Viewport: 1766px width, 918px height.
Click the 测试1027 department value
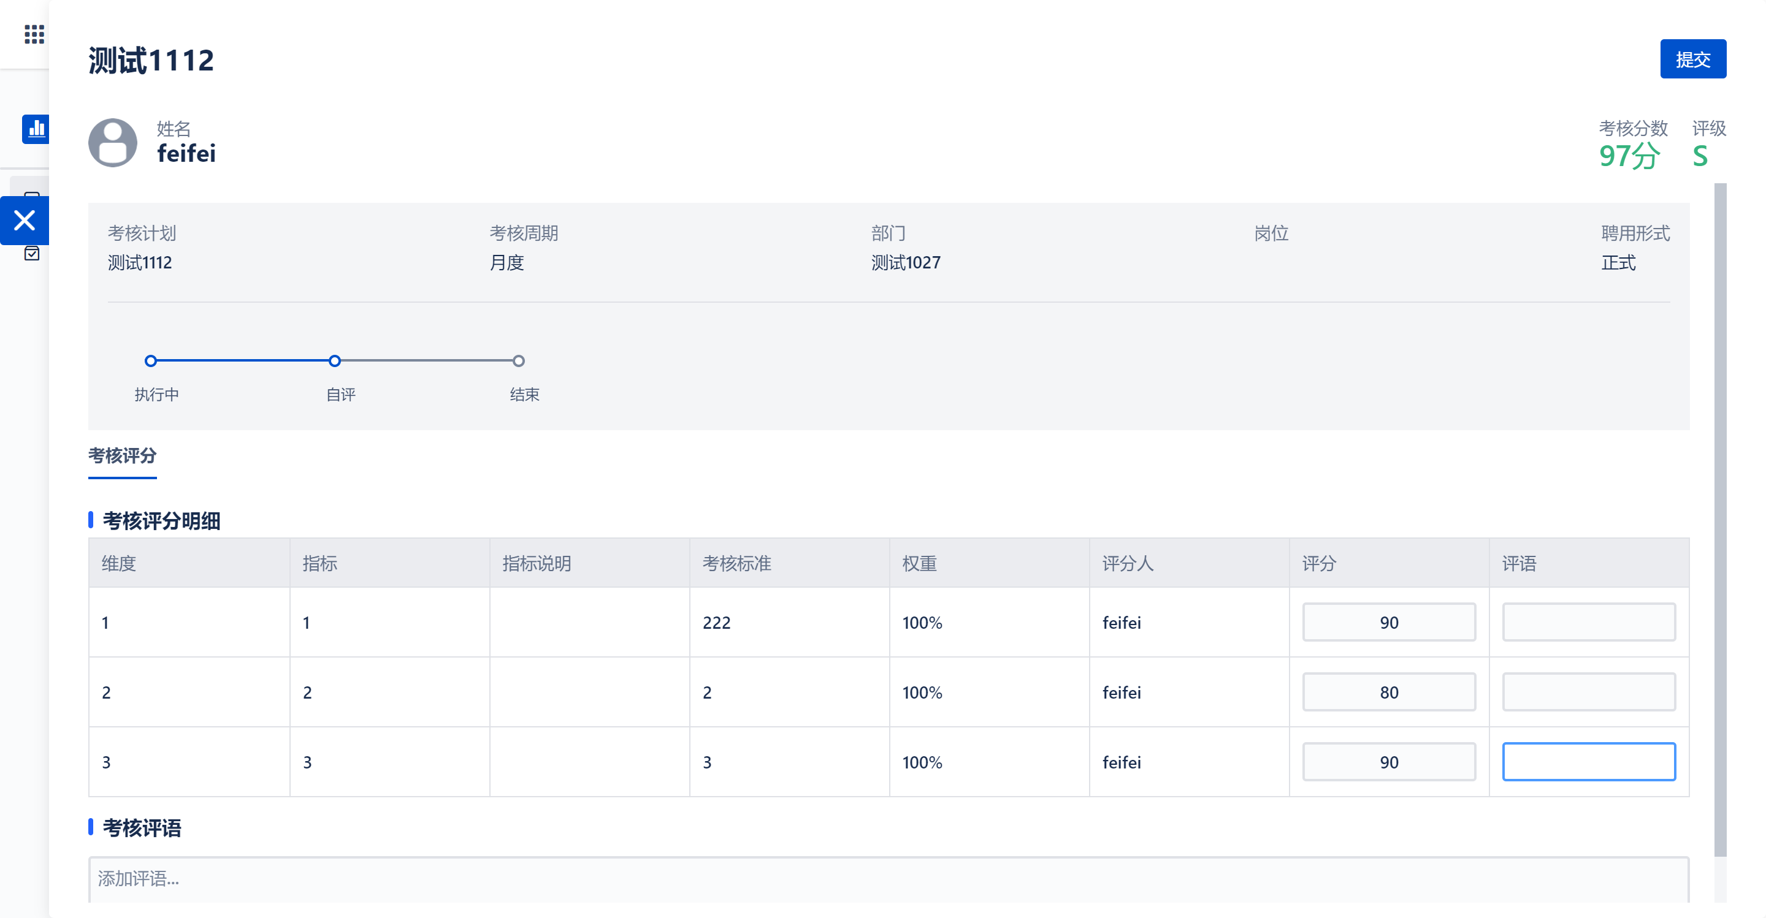click(x=906, y=262)
